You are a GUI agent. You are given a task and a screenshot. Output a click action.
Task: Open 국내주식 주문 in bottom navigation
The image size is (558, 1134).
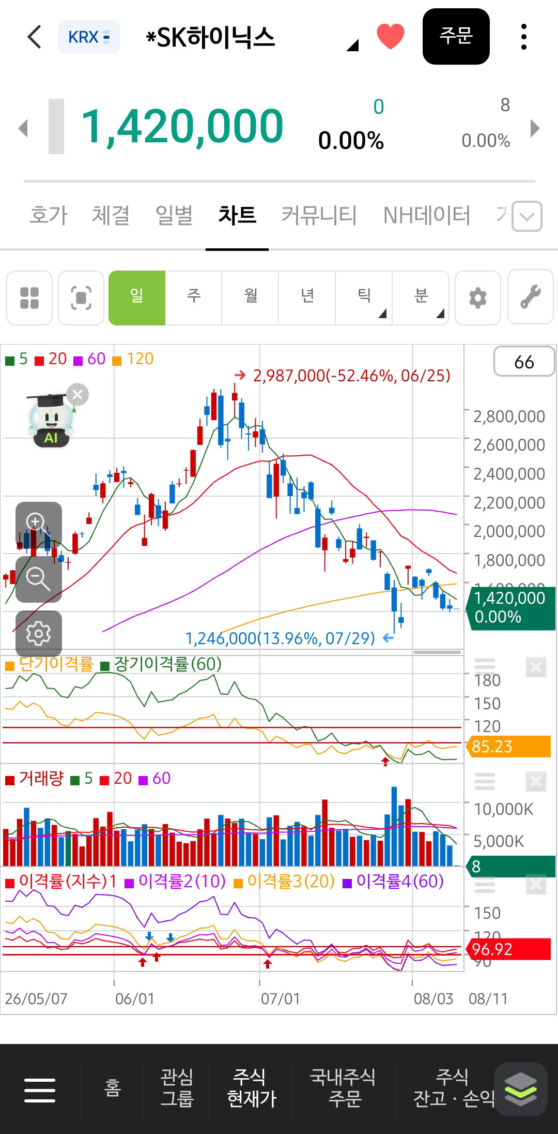click(x=343, y=1087)
